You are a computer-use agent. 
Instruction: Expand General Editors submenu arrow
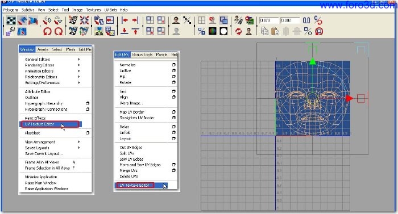79,59
